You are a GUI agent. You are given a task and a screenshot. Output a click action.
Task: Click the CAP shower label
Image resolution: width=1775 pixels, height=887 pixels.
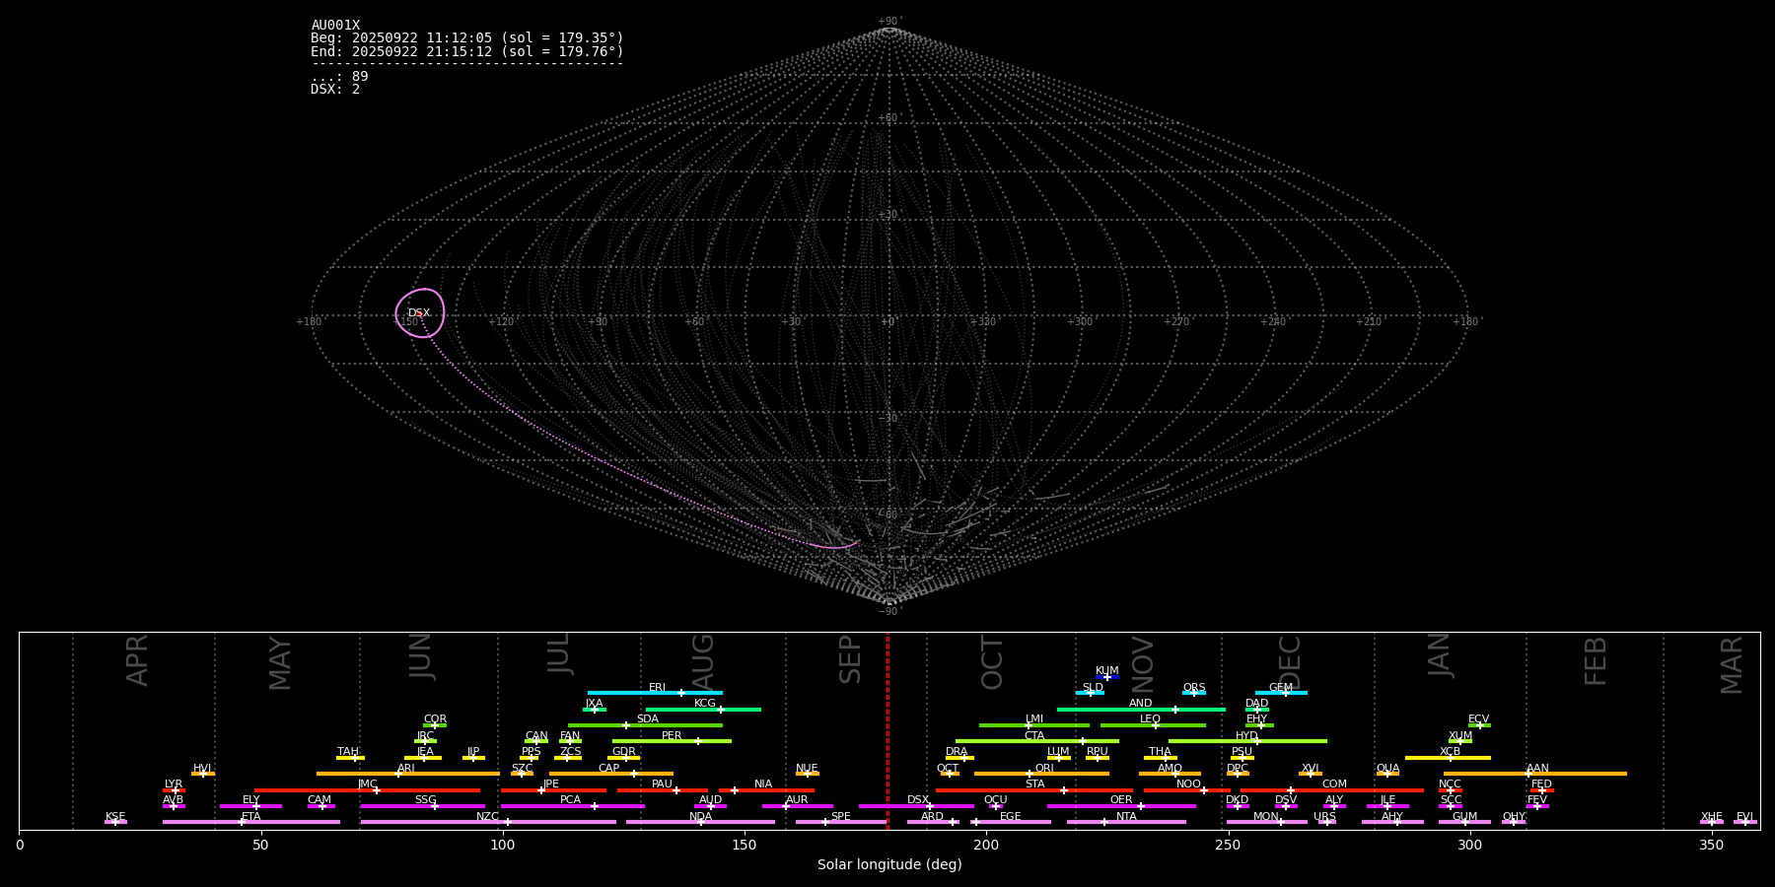(x=609, y=769)
